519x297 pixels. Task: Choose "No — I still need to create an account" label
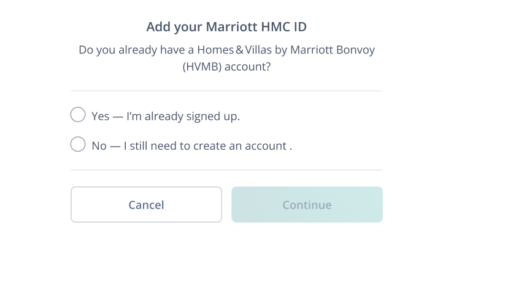[x=191, y=146]
